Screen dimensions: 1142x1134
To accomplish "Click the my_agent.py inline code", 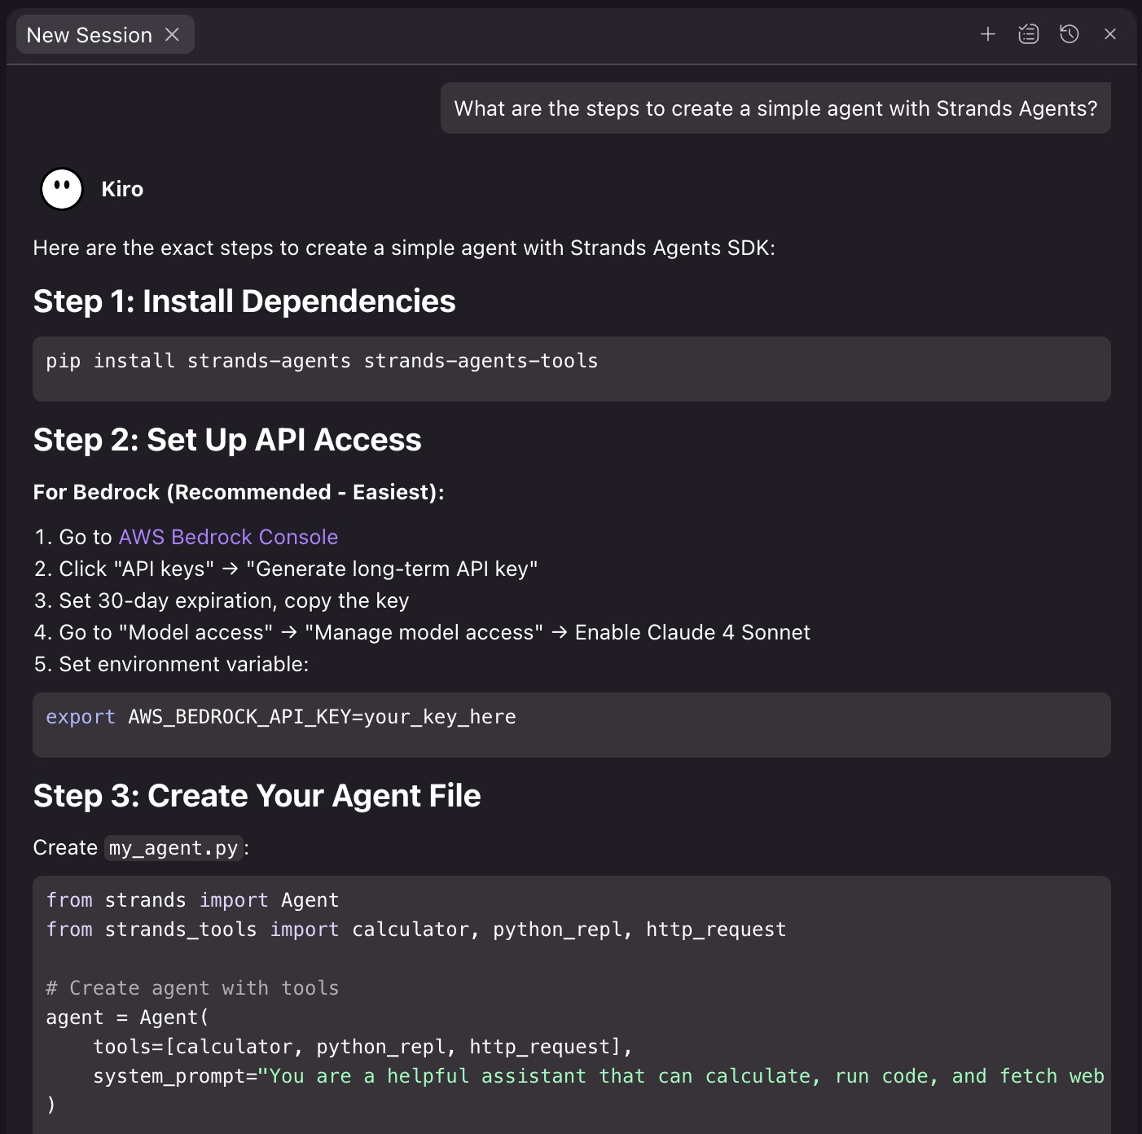I will click(174, 848).
